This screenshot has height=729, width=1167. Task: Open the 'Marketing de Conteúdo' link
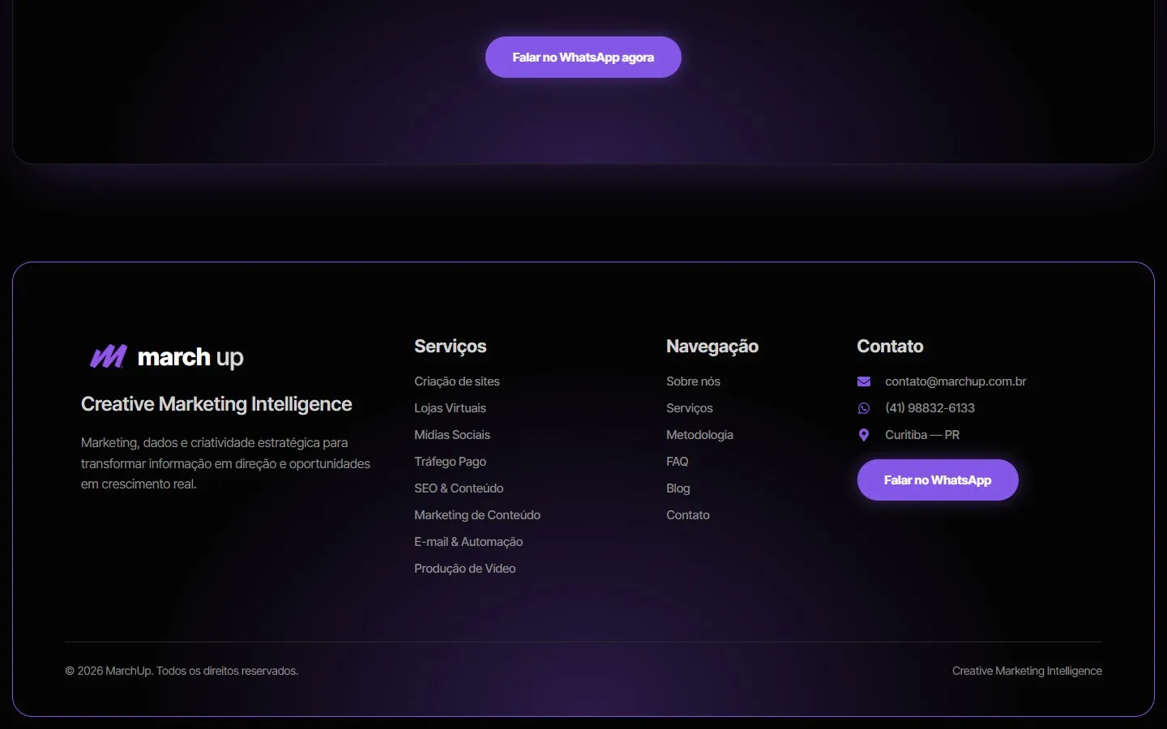tap(477, 515)
